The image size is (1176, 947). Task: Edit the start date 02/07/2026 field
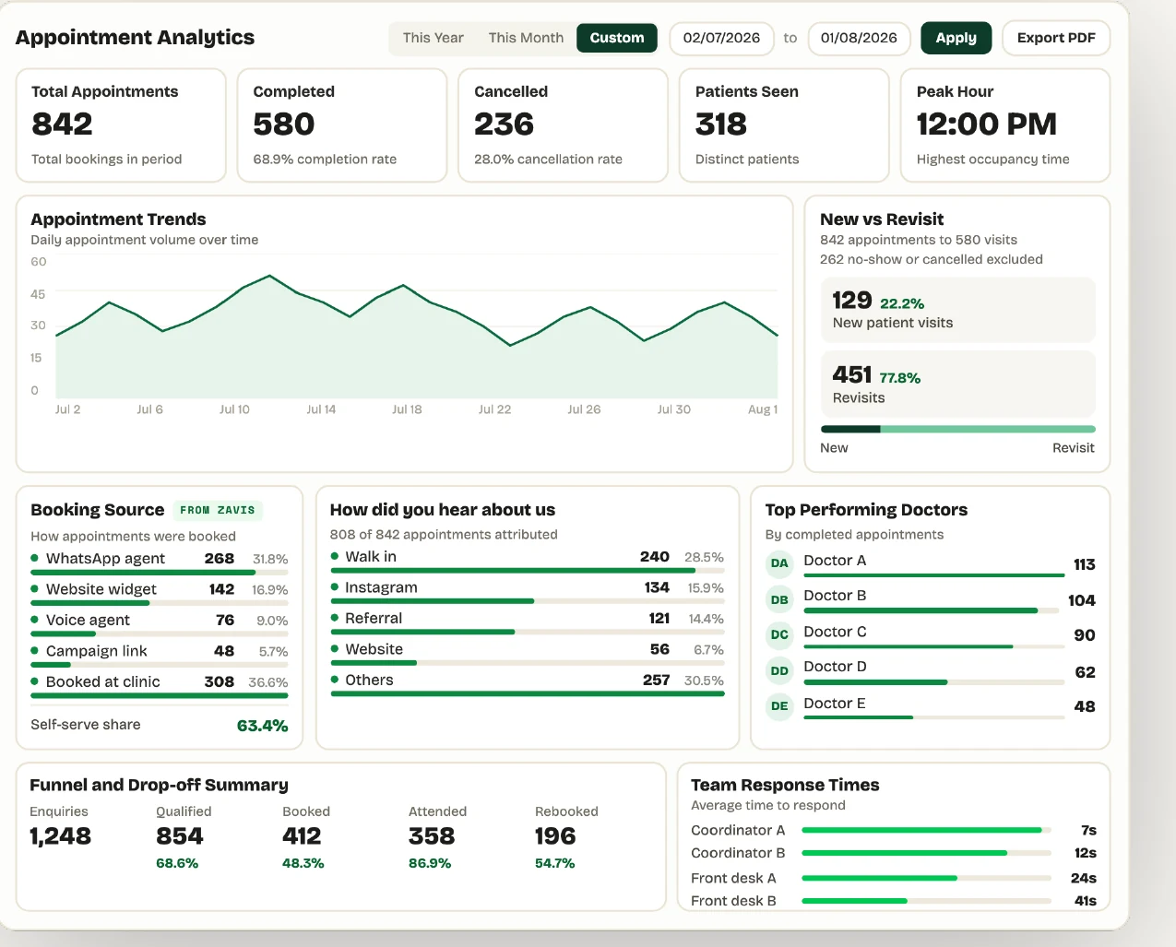(721, 38)
